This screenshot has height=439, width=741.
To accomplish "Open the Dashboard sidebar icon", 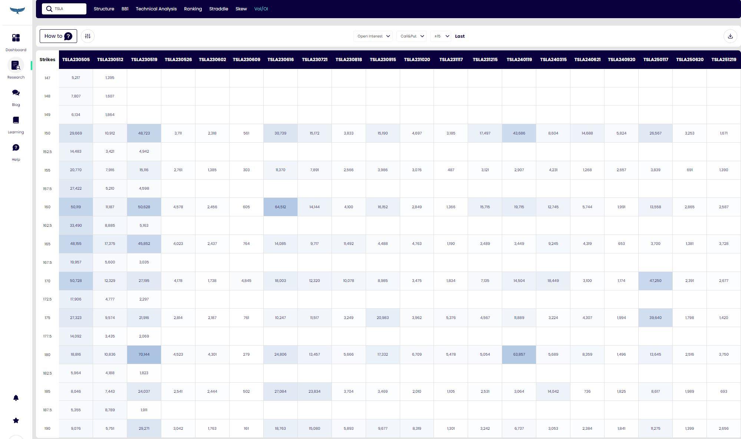I will [16, 38].
